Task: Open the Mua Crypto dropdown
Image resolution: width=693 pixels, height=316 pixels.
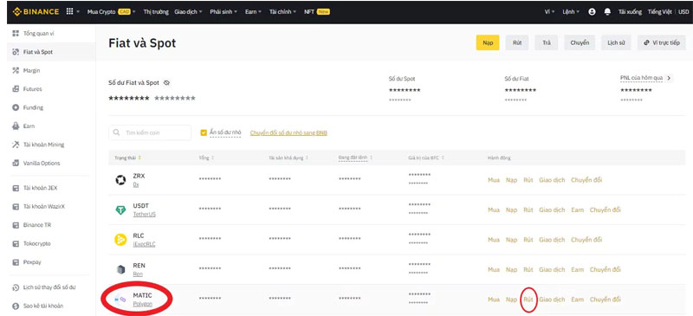Action: pyautogui.click(x=112, y=12)
